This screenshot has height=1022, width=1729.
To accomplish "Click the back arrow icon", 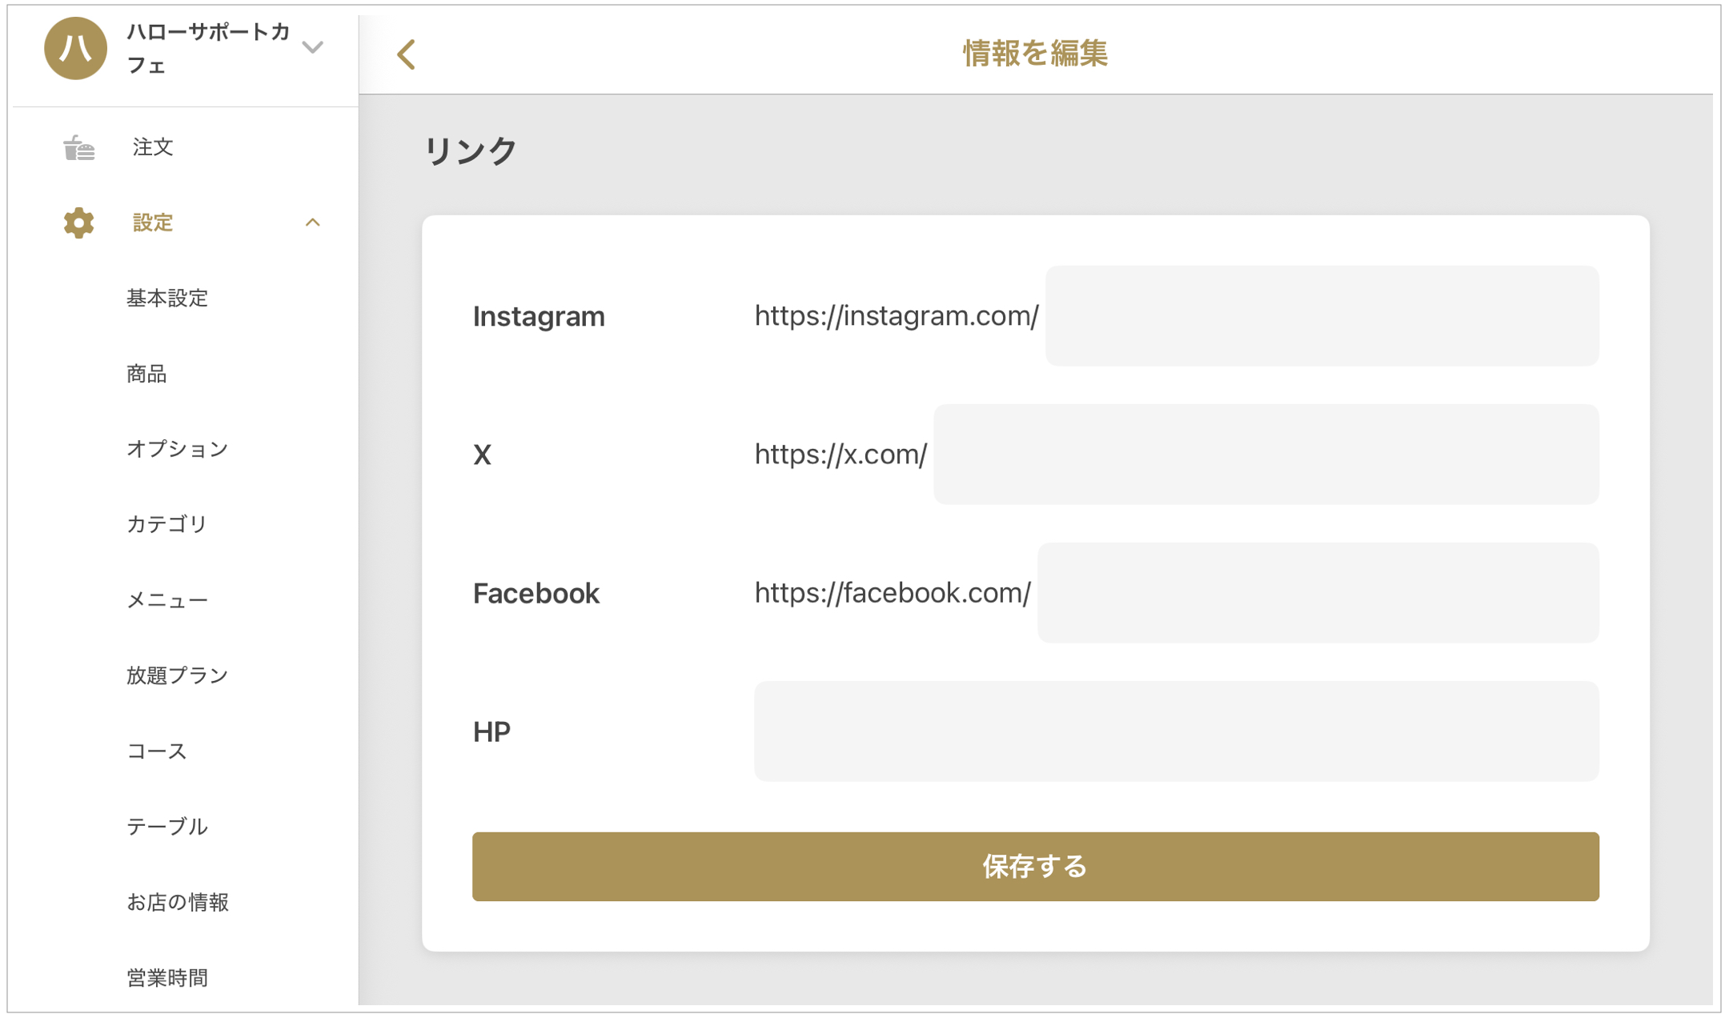I will tap(407, 54).
